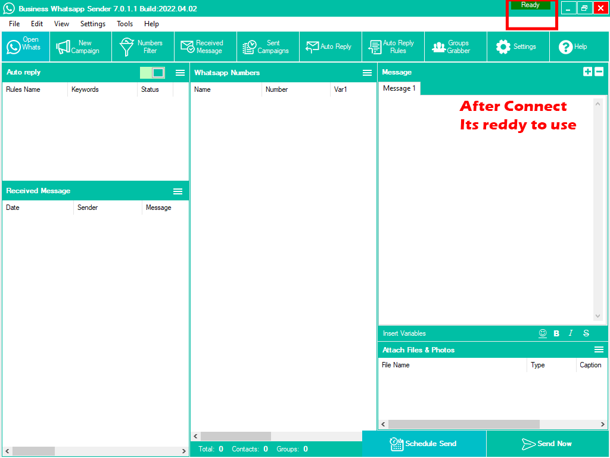Click the Sender column header
Viewport: 610px width, 458px height.
[108, 208]
